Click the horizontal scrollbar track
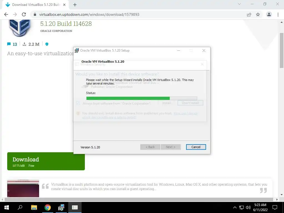Image resolution: width=284 pixels, height=213 pixels. 139,199
